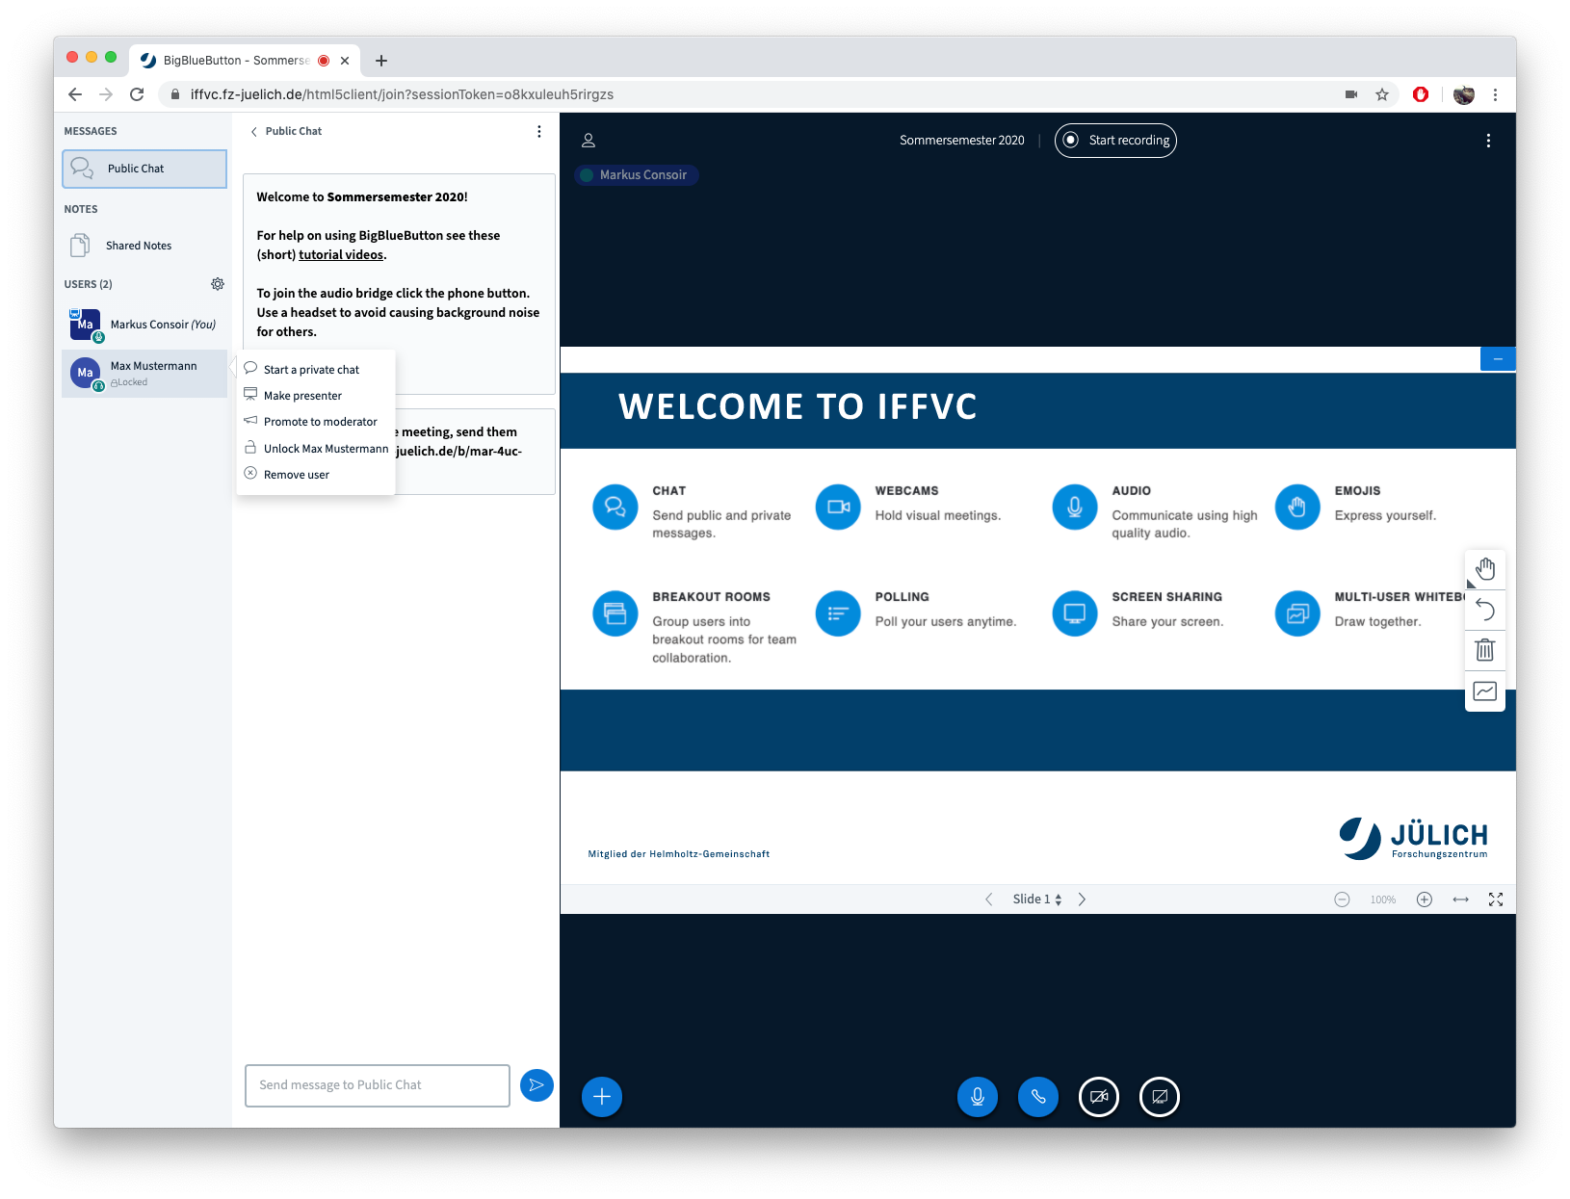Toggle the user list panel icon
Image resolution: width=1570 pixels, height=1199 pixels.
point(589,141)
